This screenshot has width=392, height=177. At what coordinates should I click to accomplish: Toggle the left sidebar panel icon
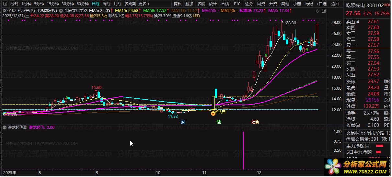tap(5, 4)
